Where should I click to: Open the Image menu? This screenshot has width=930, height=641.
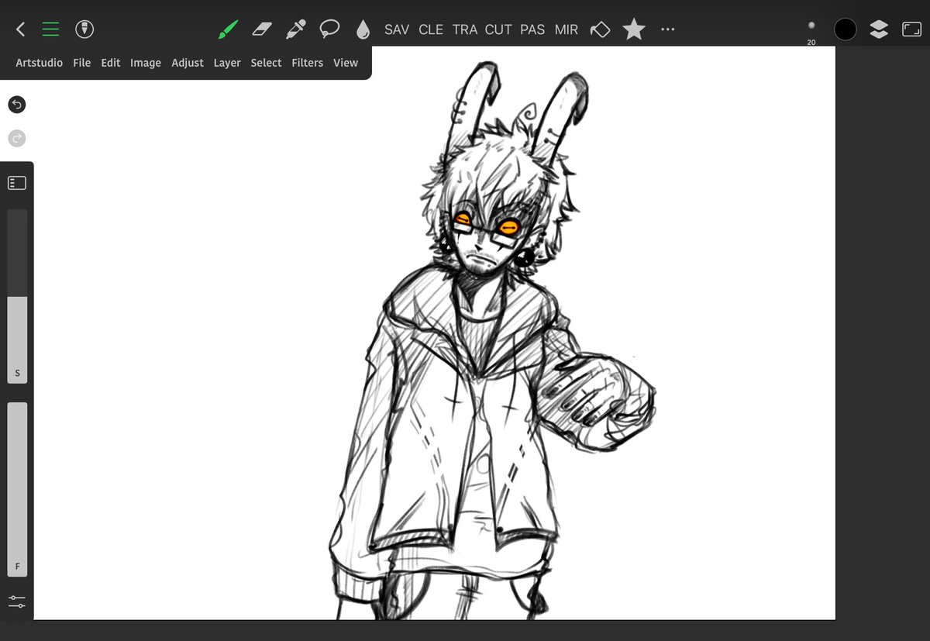tap(146, 63)
